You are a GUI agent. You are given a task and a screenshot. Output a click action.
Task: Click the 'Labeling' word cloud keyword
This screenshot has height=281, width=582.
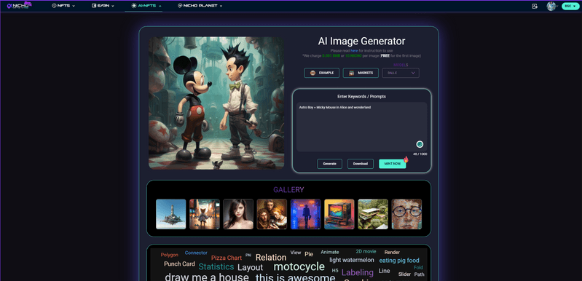pyautogui.click(x=358, y=272)
